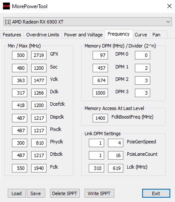
Task: Click the PcieLaneCount max field showing 16
Action: (x=116, y=155)
